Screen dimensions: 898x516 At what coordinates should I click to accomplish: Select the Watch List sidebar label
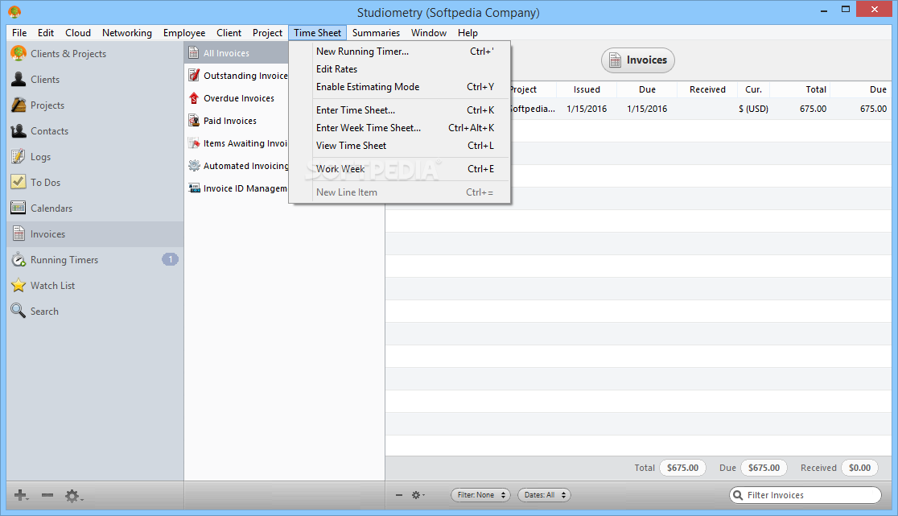(x=52, y=285)
